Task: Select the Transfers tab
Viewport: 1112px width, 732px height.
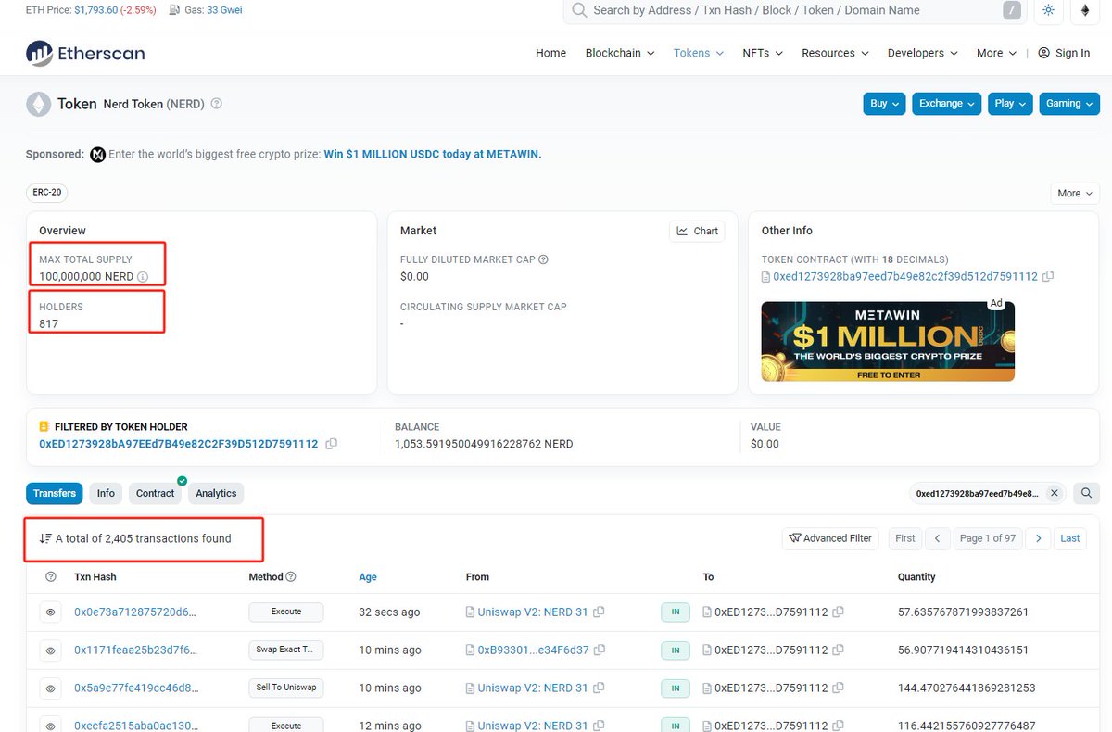Action: coord(55,493)
